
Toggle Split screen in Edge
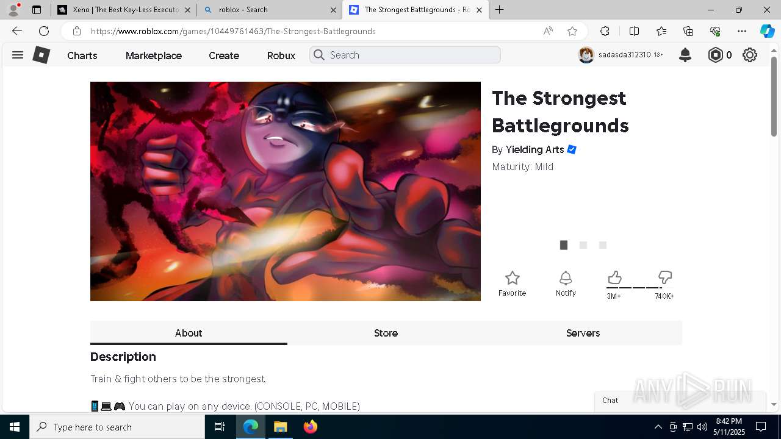pyautogui.click(x=634, y=31)
